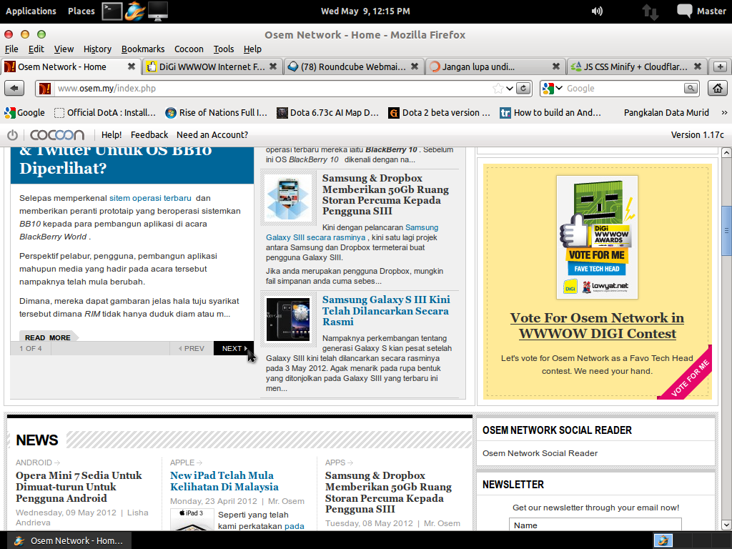Viewport: 732px width, 549px height.
Task: Close the Roundcube Webmail tab
Action: click(x=415, y=66)
